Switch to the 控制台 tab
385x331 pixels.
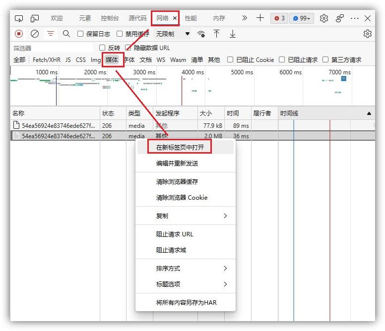pyautogui.click(x=110, y=18)
